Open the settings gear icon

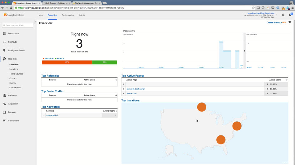[x=283, y=15]
